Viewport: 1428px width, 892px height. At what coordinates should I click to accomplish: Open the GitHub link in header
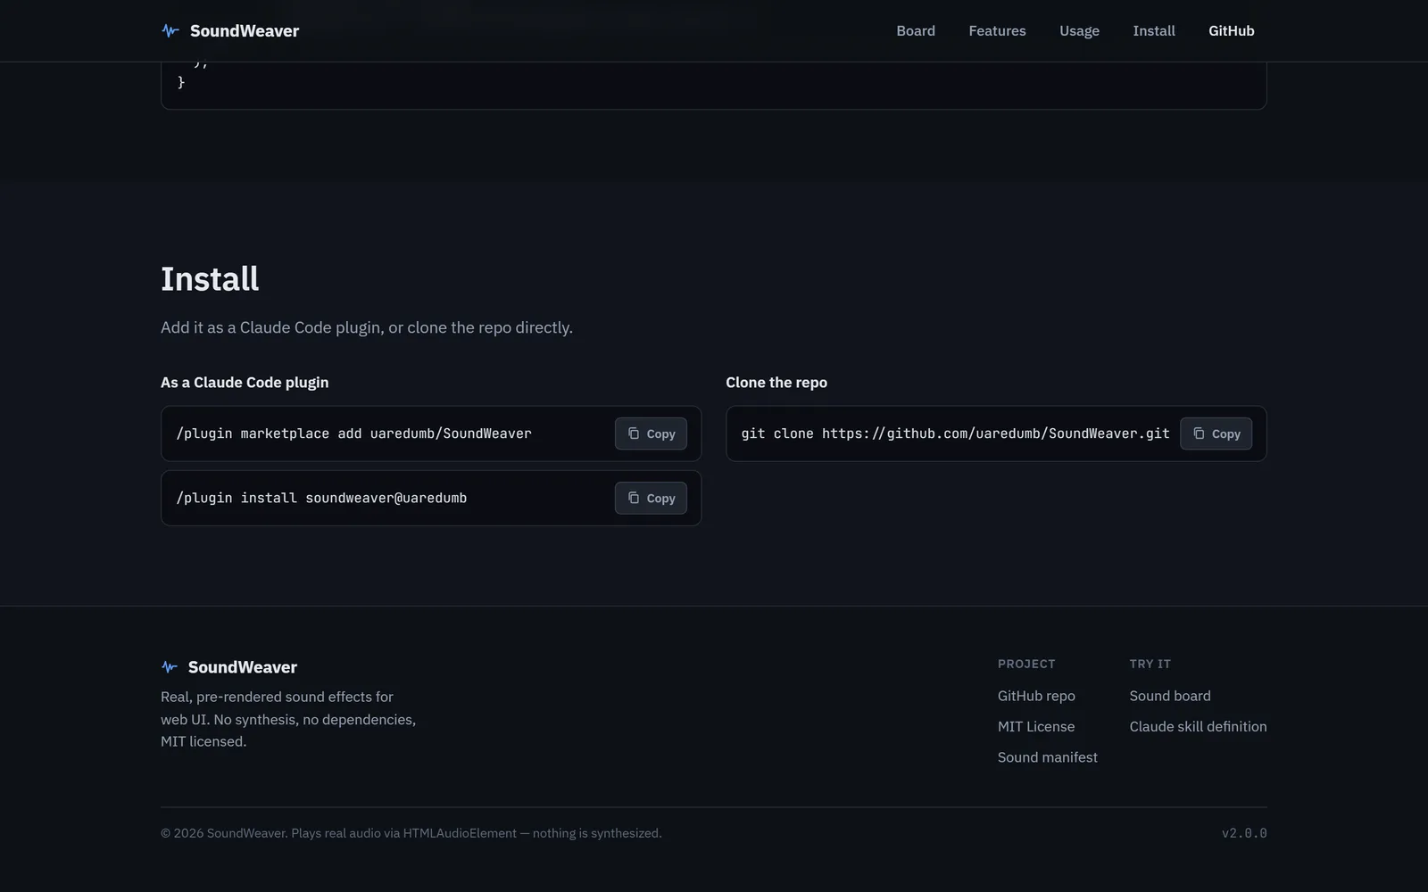tap(1232, 31)
